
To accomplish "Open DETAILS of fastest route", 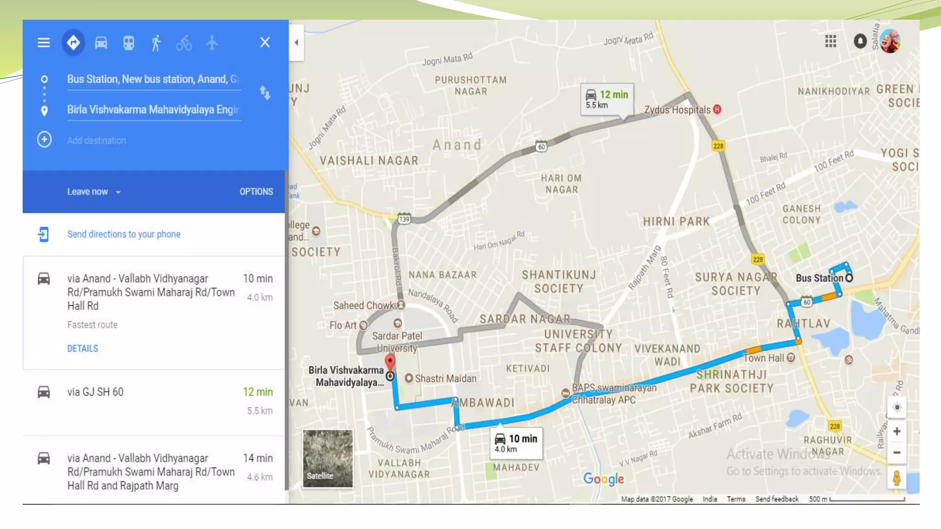I will [83, 349].
